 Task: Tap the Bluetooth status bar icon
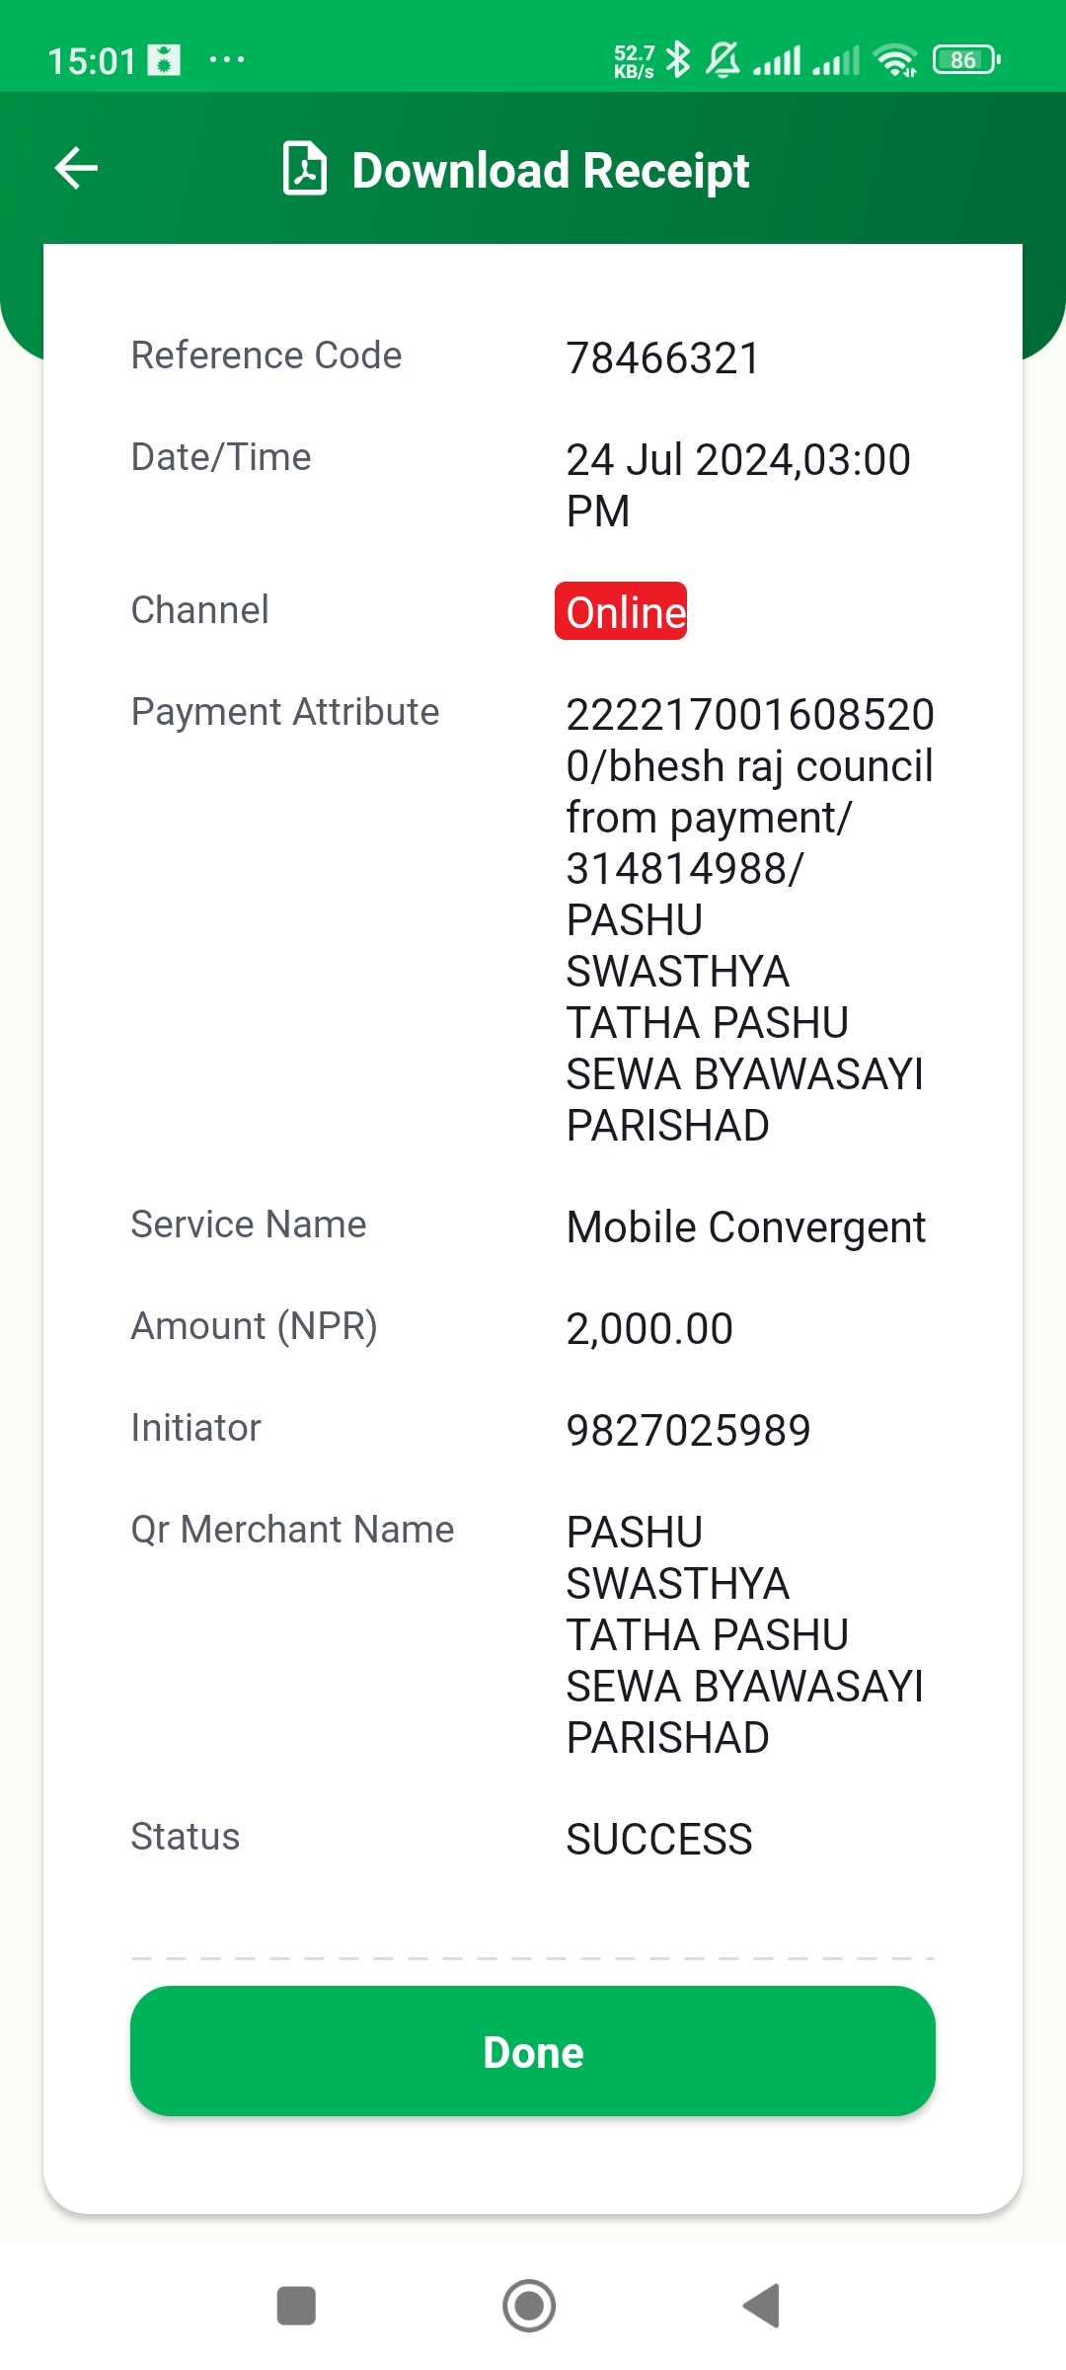[x=678, y=59]
